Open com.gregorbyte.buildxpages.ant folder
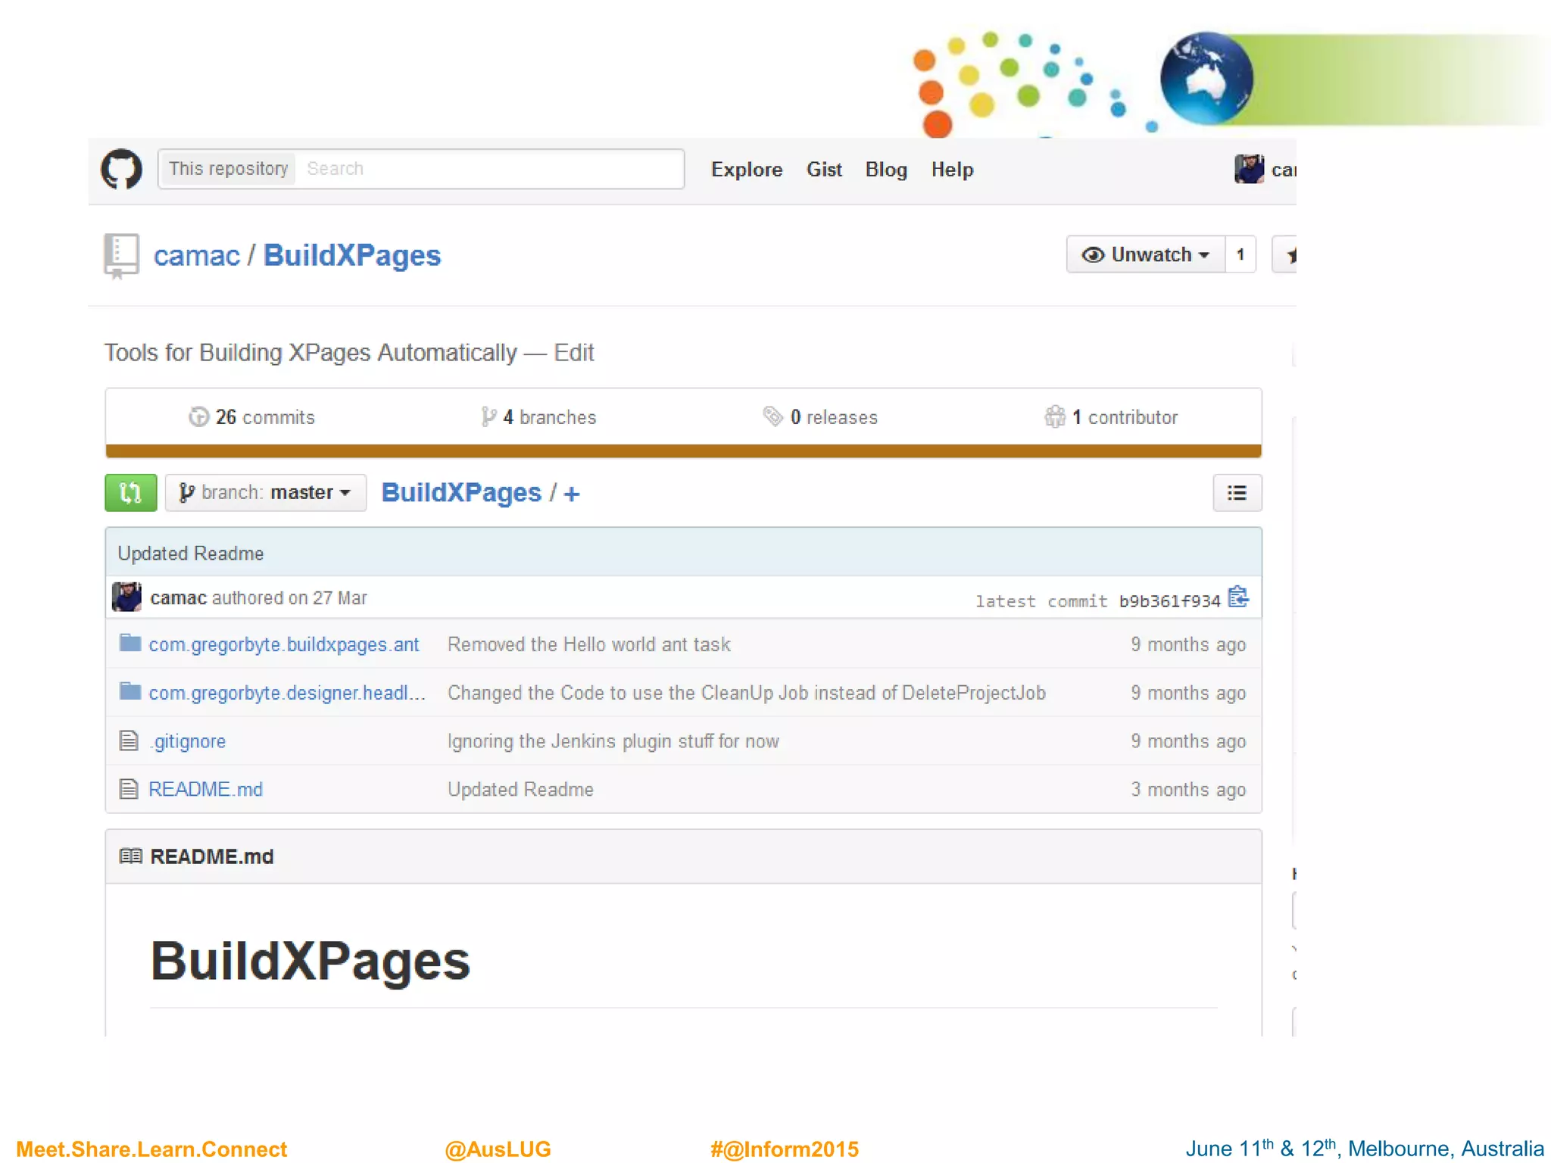The width and height of the screenshot is (1551, 1163). click(283, 644)
